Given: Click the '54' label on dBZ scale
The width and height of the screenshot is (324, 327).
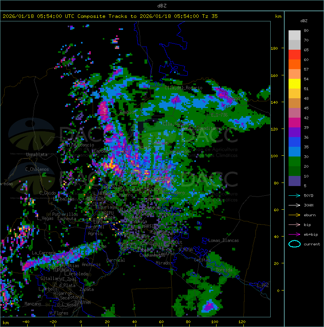Looking at the screenshot, I should click(x=306, y=79).
